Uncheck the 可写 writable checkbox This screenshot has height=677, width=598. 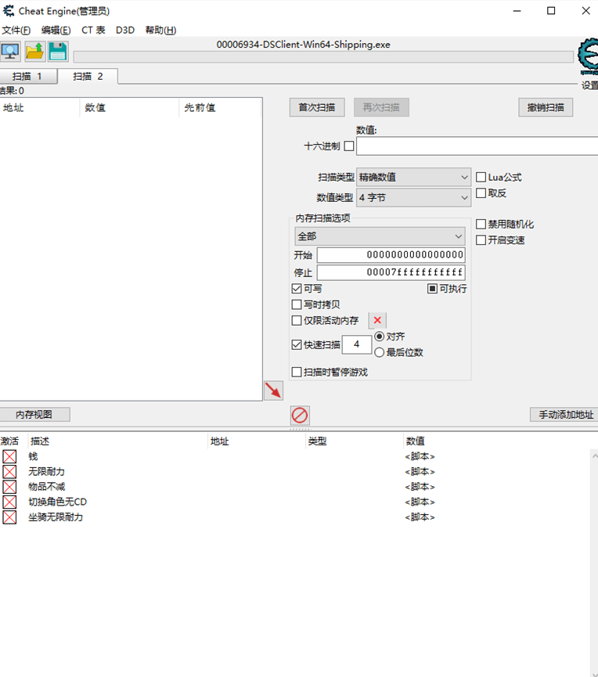point(297,289)
